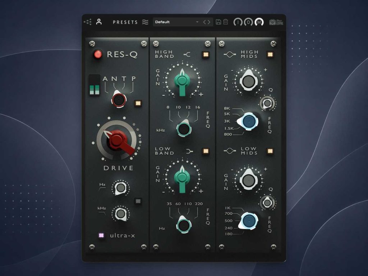Toggle the Low Band enable button
The image size is (368, 276).
[206, 151]
